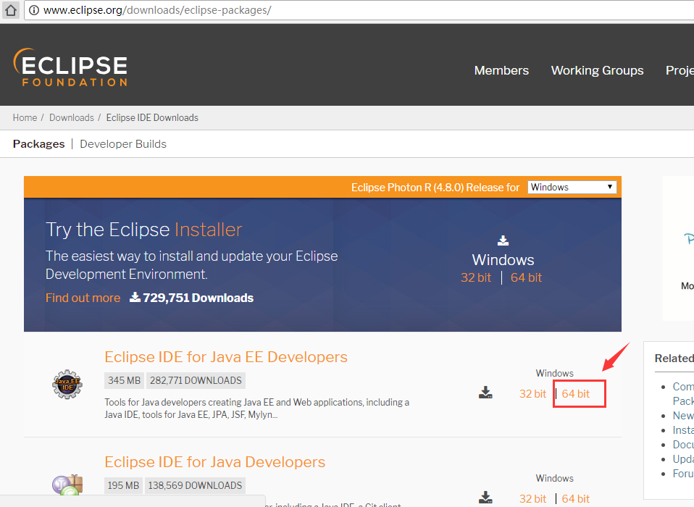The image size is (694, 507).
Task: Click the 729,751 Downloads text
Action: tap(198, 298)
